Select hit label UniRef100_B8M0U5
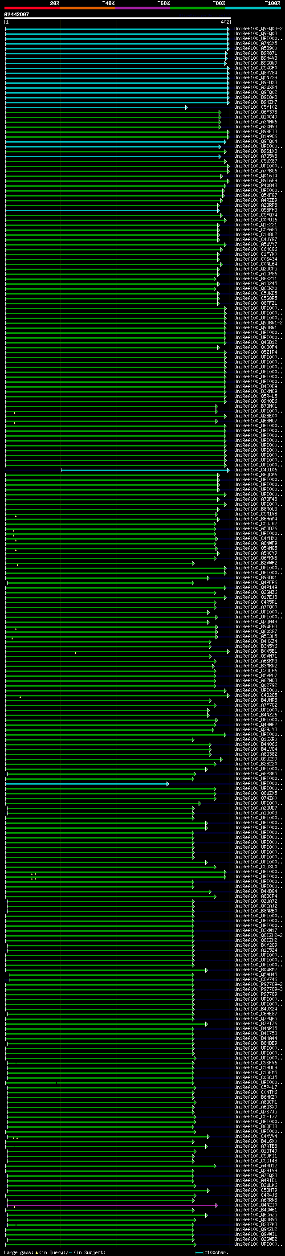This screenshot has height=1256, width=285. [256, 509]
